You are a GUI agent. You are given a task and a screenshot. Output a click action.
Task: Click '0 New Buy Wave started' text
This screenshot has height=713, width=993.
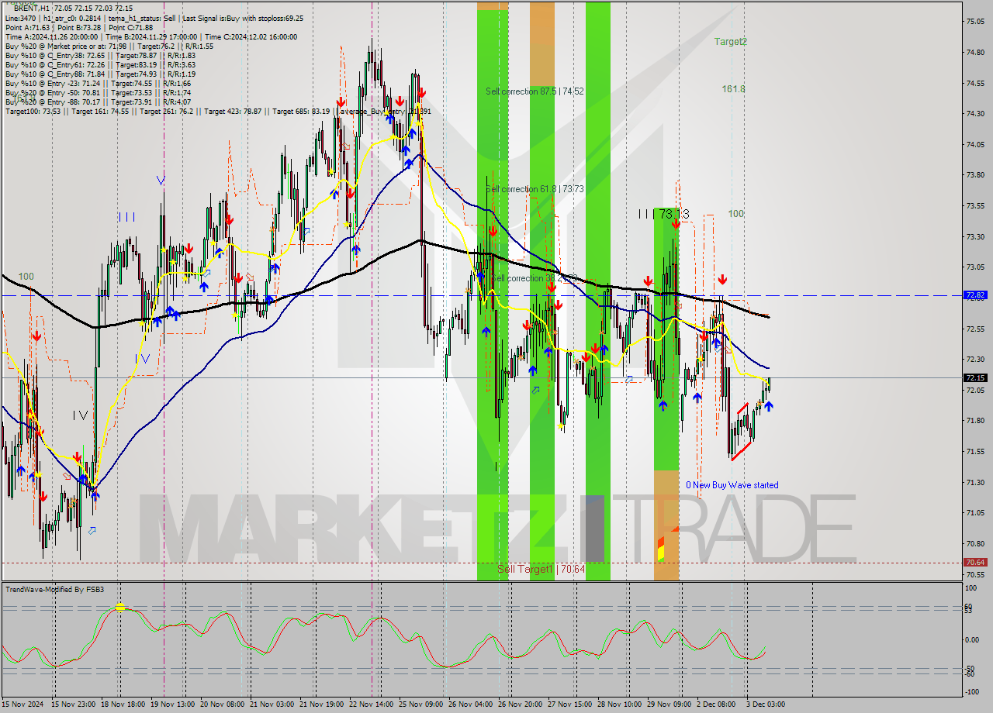732,485
